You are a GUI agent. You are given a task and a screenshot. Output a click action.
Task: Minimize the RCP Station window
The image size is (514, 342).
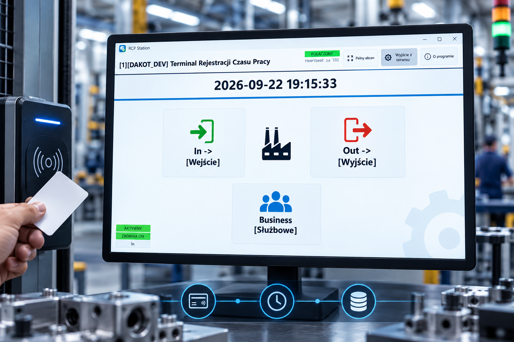[425, 39]
